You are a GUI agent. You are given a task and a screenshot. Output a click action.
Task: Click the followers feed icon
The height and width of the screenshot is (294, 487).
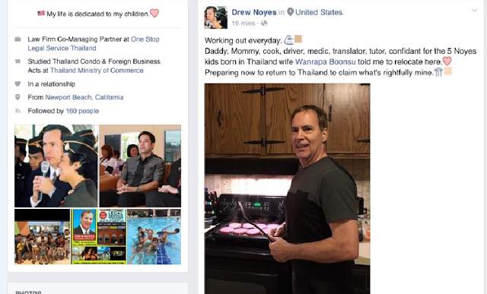point(18,111)
